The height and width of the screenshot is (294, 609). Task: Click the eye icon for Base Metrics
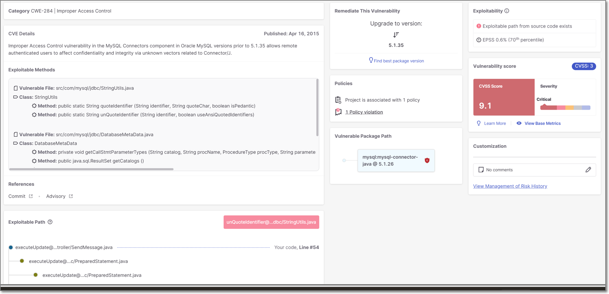coord(519,123)
